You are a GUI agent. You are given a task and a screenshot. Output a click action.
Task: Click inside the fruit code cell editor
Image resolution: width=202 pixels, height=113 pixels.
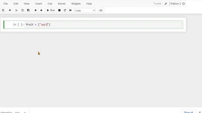pyautogui.click(x=103, y=24)
